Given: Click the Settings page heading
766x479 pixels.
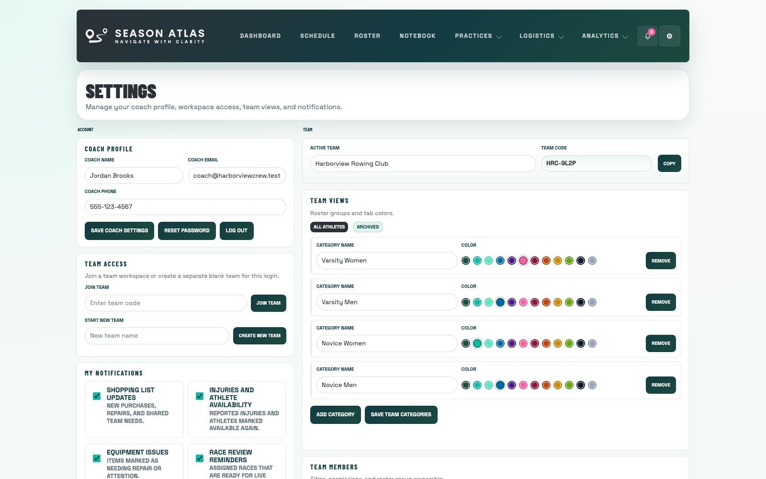Looking at the screenshot, I should [121, 91].
